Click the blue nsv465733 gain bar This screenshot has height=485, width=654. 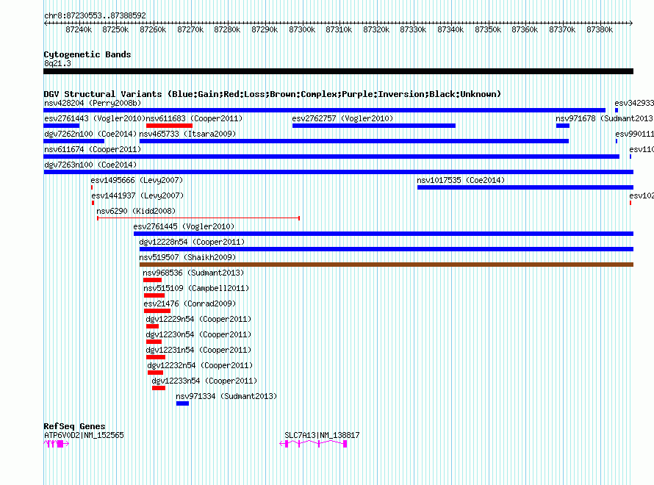[x=354, y=141]
